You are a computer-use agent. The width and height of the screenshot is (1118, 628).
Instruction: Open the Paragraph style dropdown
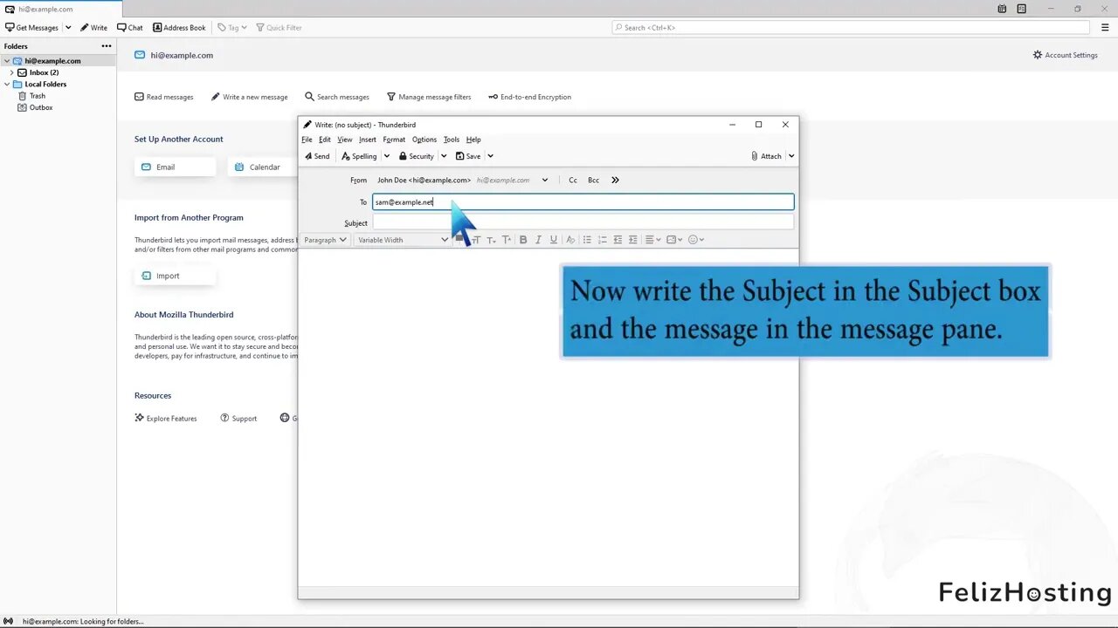(x=325, y=240)
